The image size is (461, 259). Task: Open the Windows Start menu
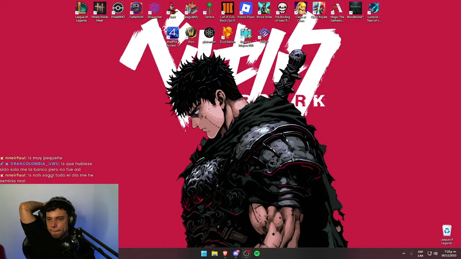click(204, 254)
